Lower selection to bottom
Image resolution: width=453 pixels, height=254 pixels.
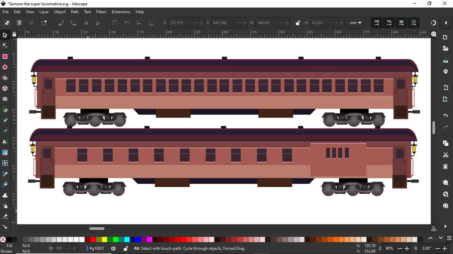151,23
